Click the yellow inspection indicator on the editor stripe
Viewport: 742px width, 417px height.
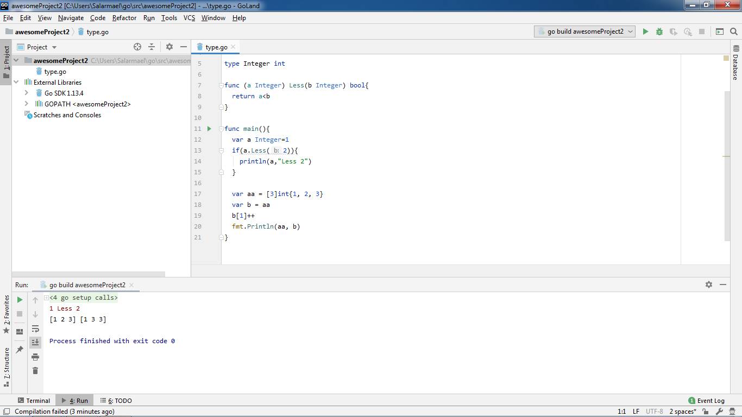click(726, 58)
